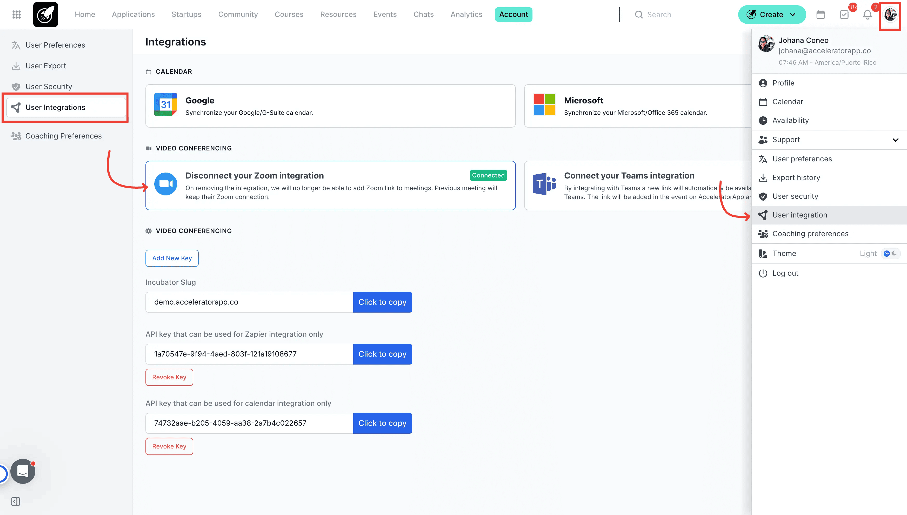Open the Analytics nav tab
The height and width of the screenshot is (515, 907).
[466, 15]
